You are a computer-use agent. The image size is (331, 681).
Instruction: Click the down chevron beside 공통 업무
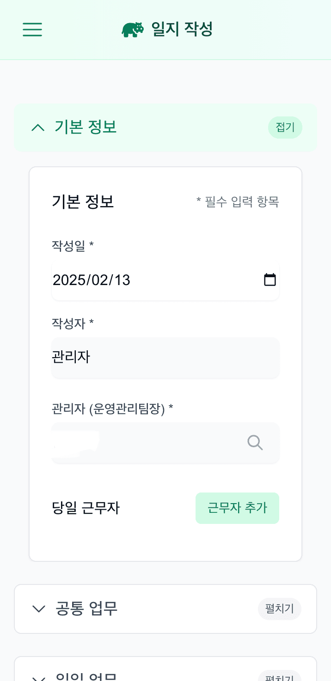(38, 609)
